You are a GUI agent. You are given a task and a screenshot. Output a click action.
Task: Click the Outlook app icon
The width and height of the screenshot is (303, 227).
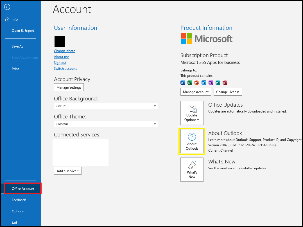pyautogui.click(x=204, y=83)
